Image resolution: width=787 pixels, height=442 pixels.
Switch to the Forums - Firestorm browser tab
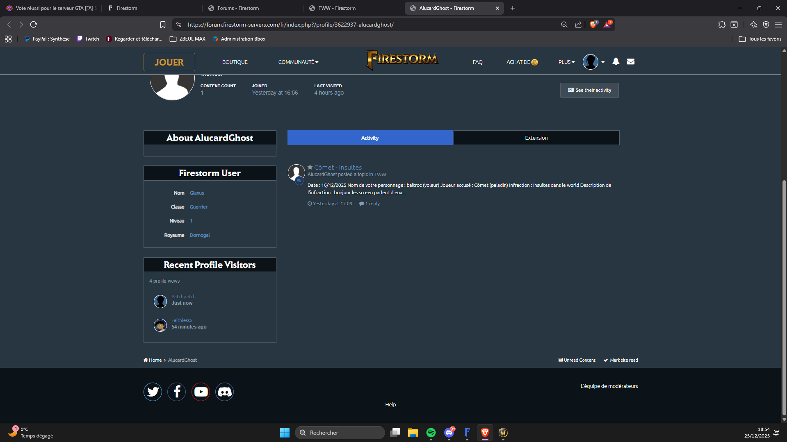(238, 8)
